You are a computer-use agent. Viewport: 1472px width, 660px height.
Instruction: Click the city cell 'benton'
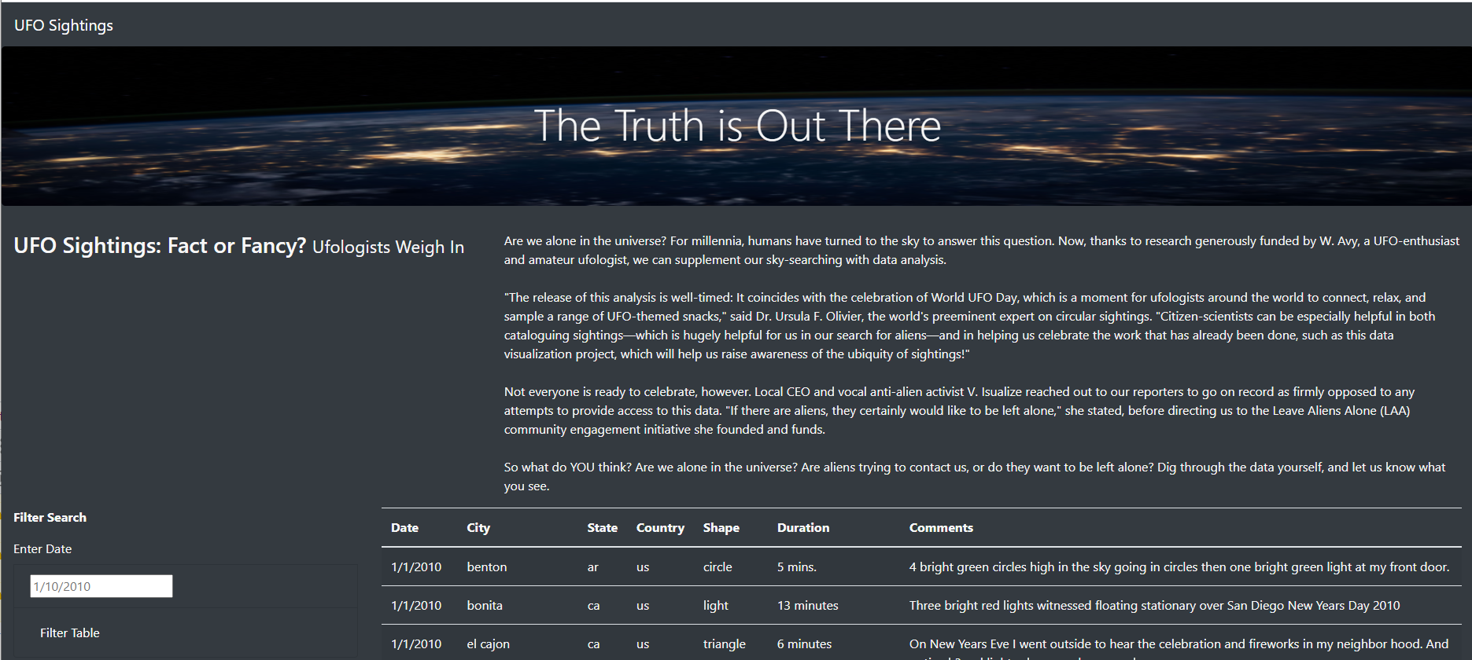coord(487,566)
